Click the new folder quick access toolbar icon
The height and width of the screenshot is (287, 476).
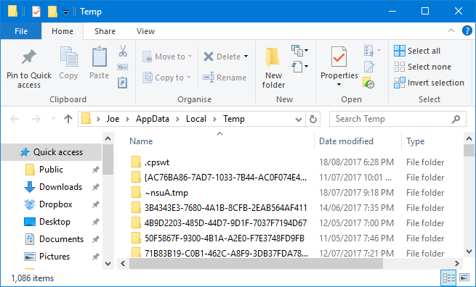[x=52, y=12]
